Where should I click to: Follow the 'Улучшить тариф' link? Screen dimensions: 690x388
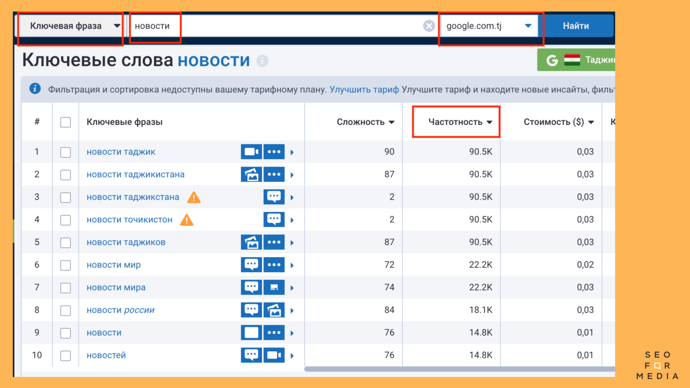point(364,89)
